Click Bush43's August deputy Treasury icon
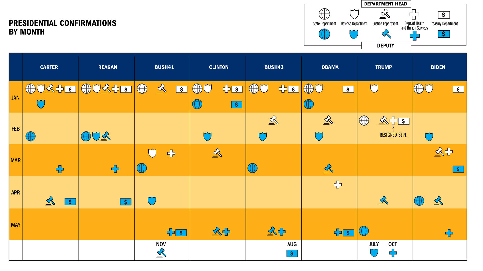This screenshot has width=483, height=271. tap(292, 253)
